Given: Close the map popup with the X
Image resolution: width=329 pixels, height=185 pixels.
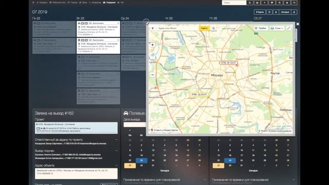Looking at the screenshot, I should pos(298,24).
